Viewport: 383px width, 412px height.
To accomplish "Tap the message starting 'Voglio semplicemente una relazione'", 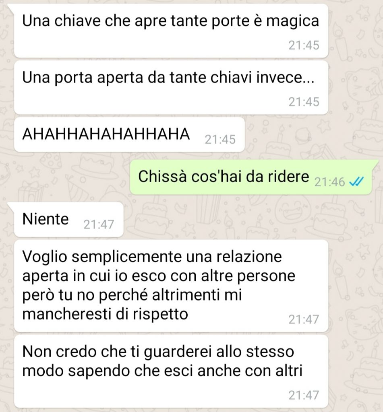I will [171, 286].
